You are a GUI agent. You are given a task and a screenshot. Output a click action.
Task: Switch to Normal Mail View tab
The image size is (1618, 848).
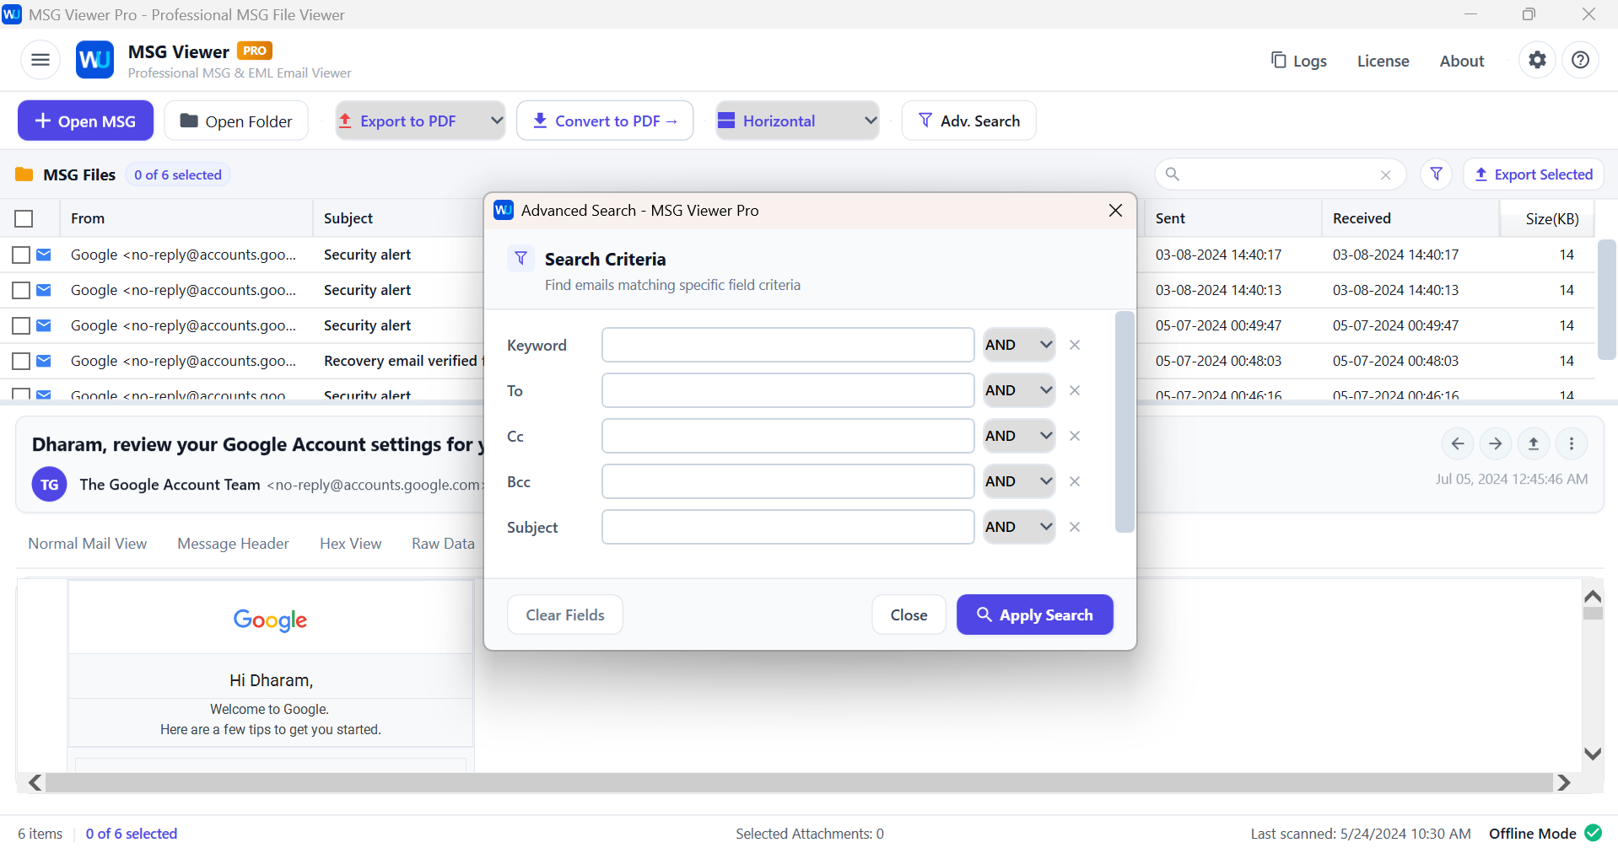tap(88, 544)
